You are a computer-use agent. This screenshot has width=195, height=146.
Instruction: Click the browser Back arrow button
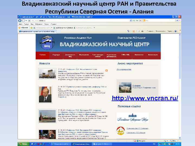pos(20,21)
